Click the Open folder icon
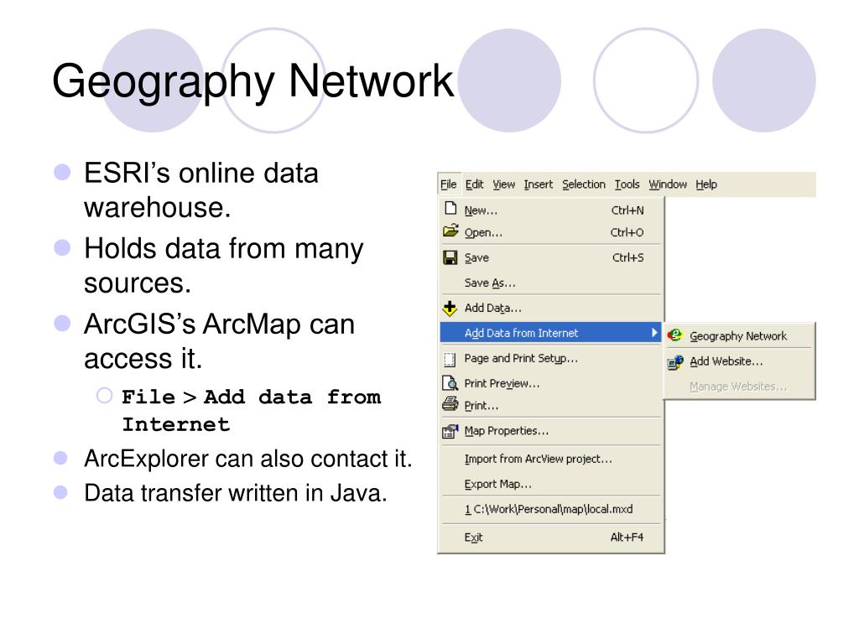The image size is (859, 644). [x=450, y=231]
